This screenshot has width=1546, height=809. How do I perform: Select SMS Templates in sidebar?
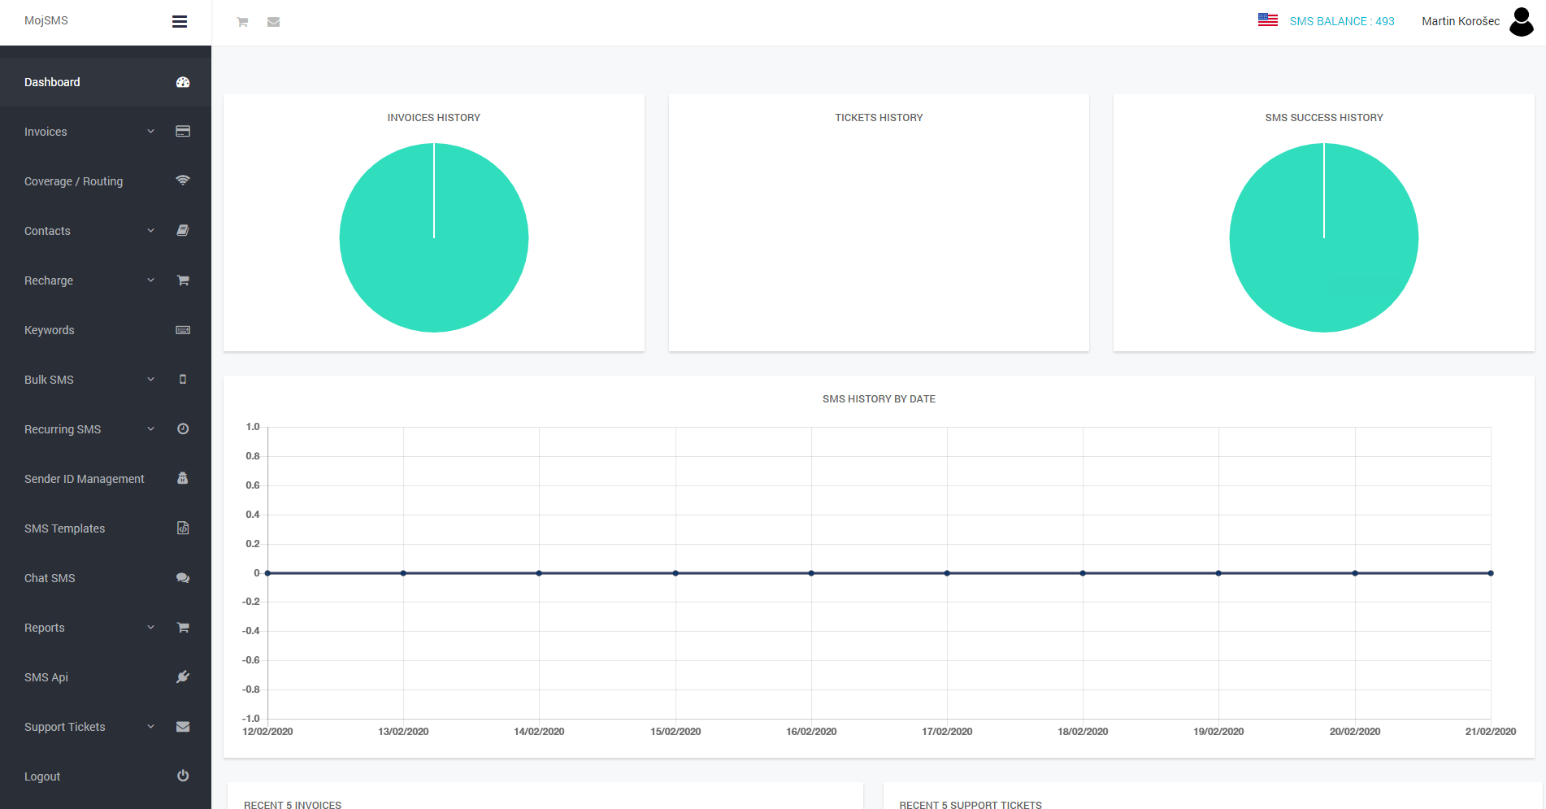pos(65,528)
